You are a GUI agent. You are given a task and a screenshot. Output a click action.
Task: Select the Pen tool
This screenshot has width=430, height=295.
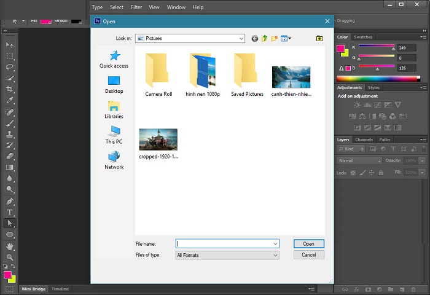tap(10, 202)
